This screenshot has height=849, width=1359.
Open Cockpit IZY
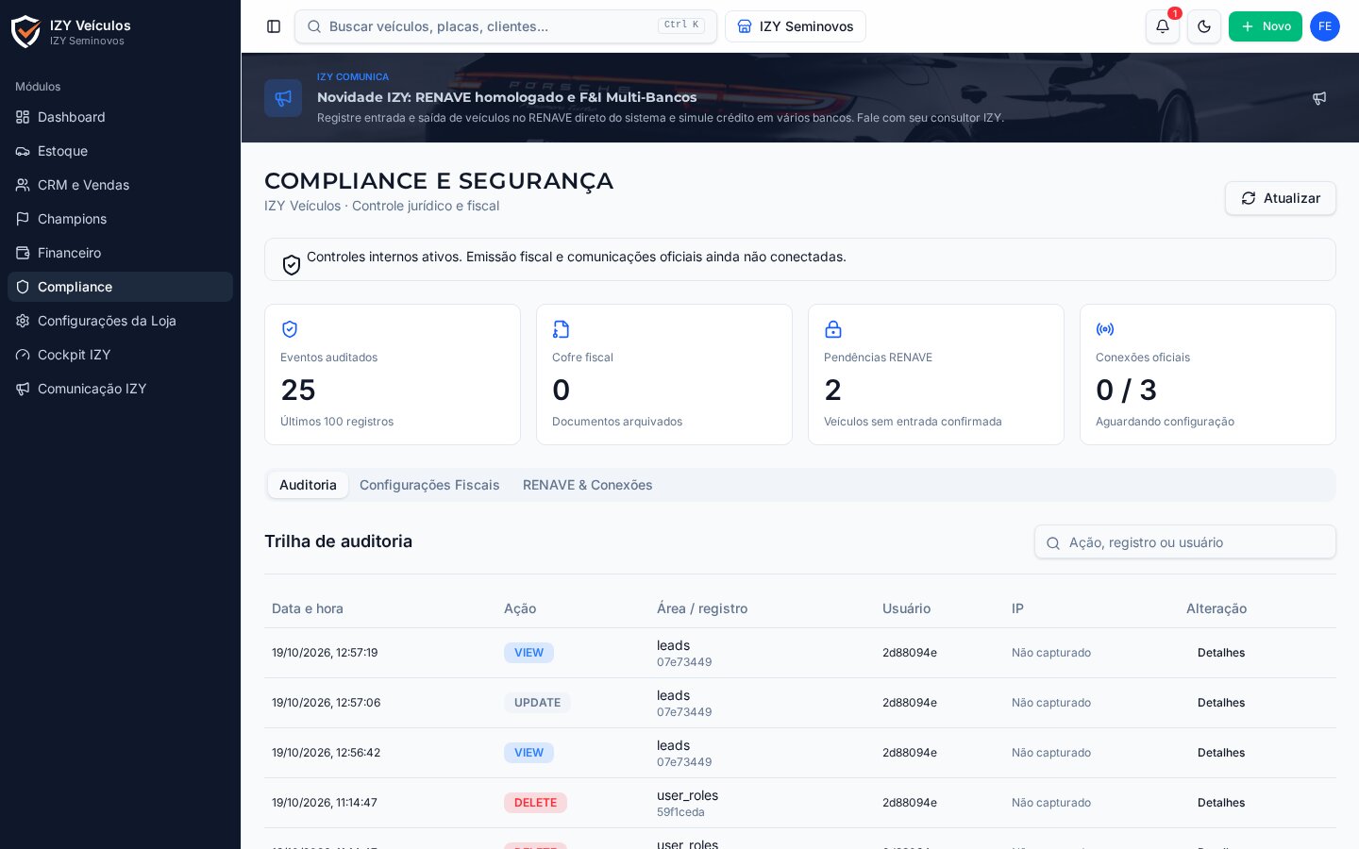120,355
